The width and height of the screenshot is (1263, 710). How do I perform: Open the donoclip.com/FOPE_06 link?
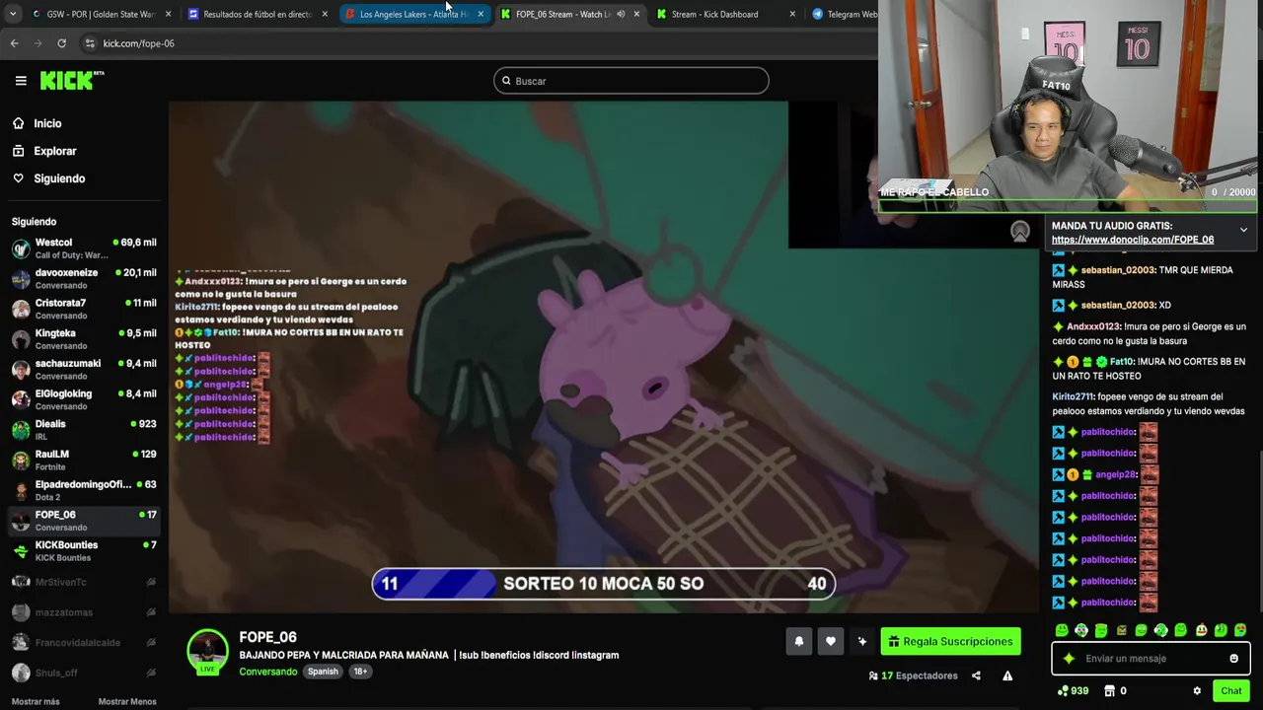click(x=1132, y=240)
